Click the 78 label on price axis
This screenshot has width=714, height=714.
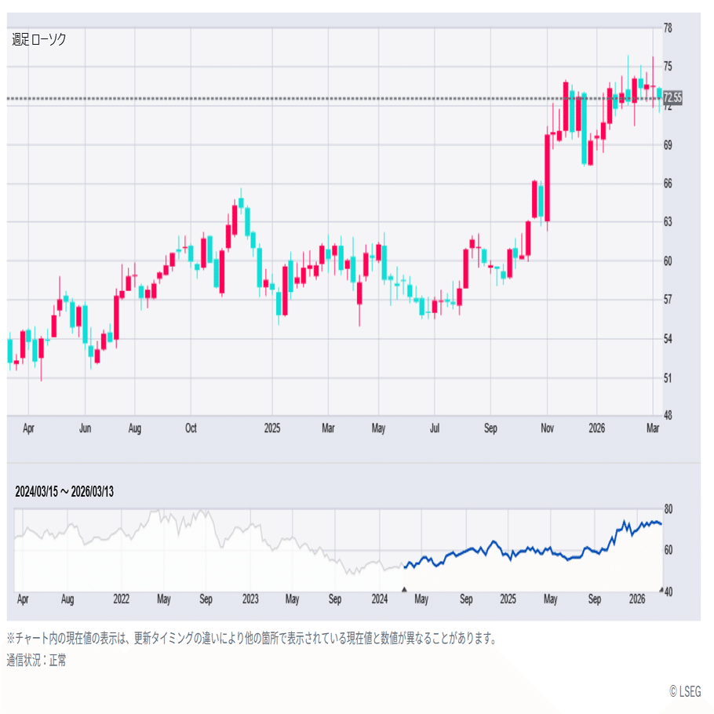(x=667, y=28)
